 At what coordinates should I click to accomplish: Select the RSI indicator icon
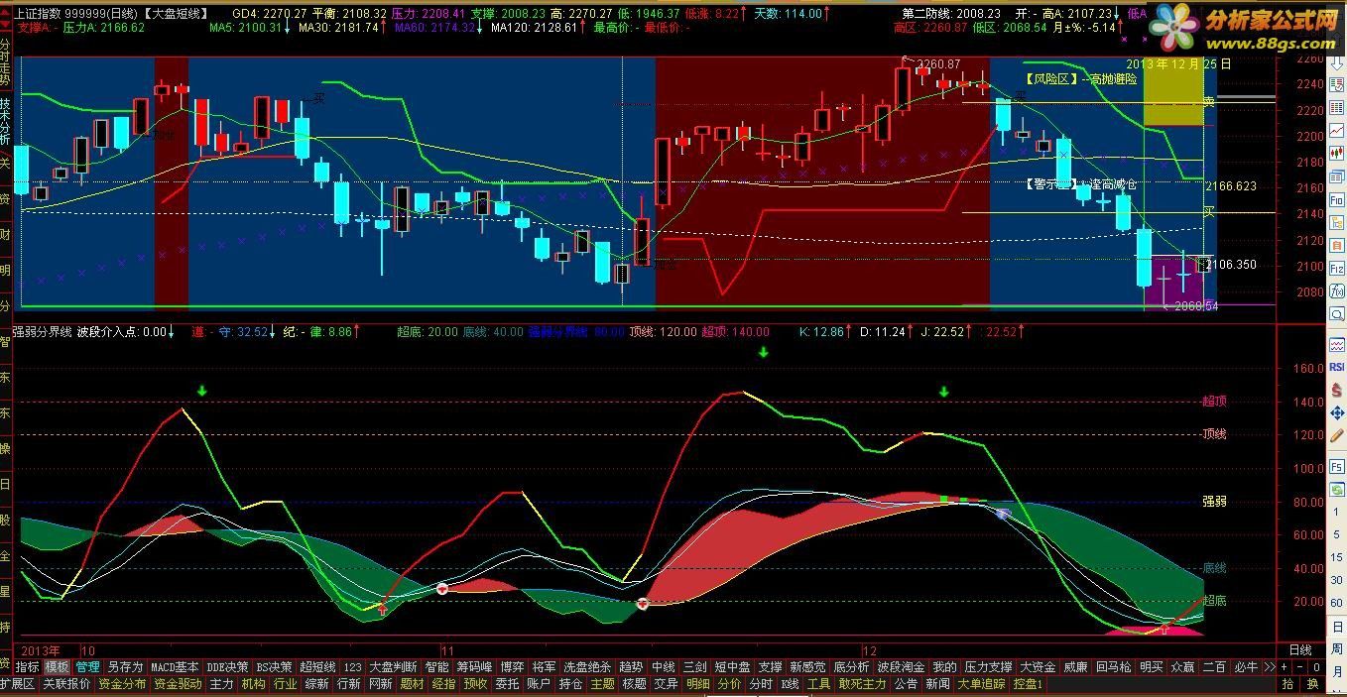tap(1336, 368)
